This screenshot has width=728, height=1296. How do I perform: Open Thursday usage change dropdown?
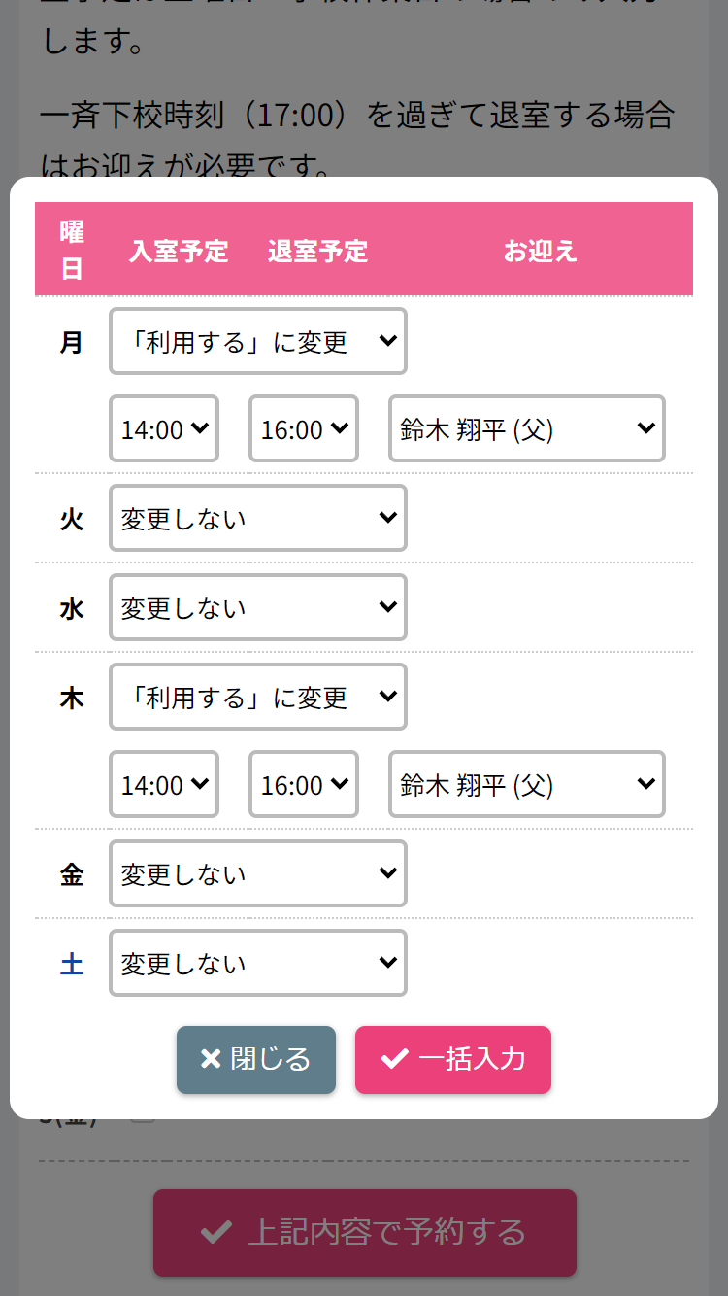[x=258, y=697]
